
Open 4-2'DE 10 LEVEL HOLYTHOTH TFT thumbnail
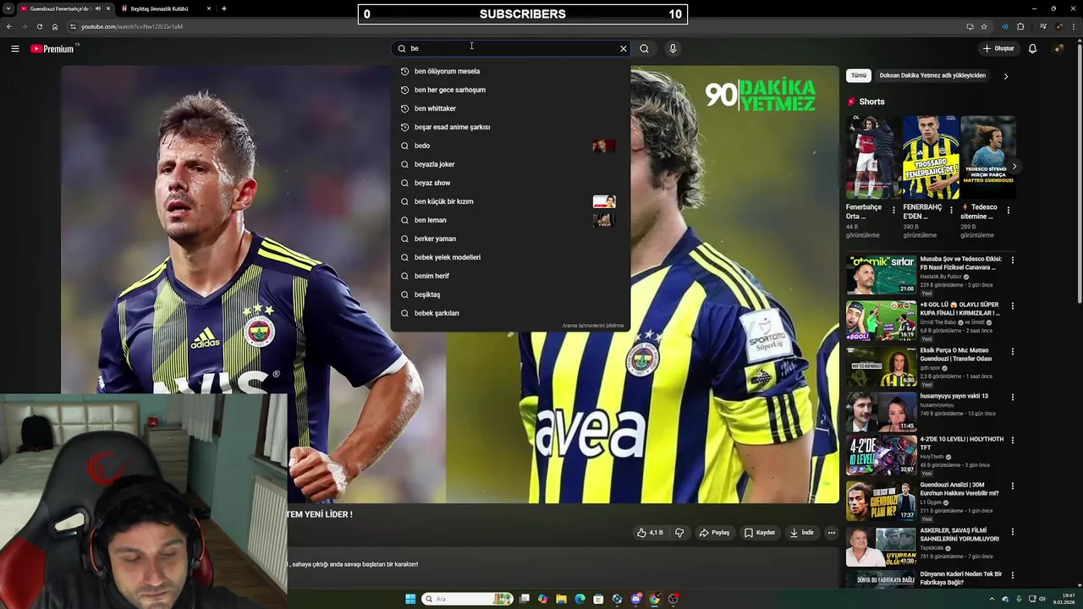[x=881, y=455]
